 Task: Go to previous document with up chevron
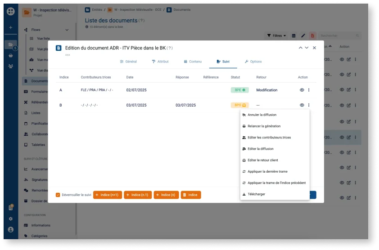click(300, 48)
